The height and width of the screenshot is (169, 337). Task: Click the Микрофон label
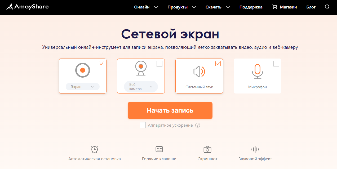(258, 87)
